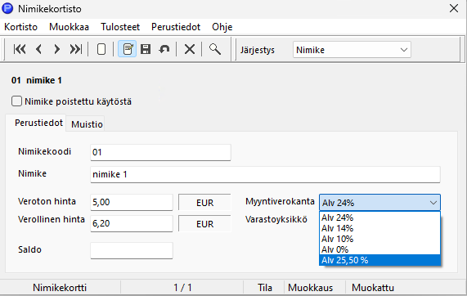Delete record with the X toolbar icon
Screen dimensions: 467x296
pos(190,49)
